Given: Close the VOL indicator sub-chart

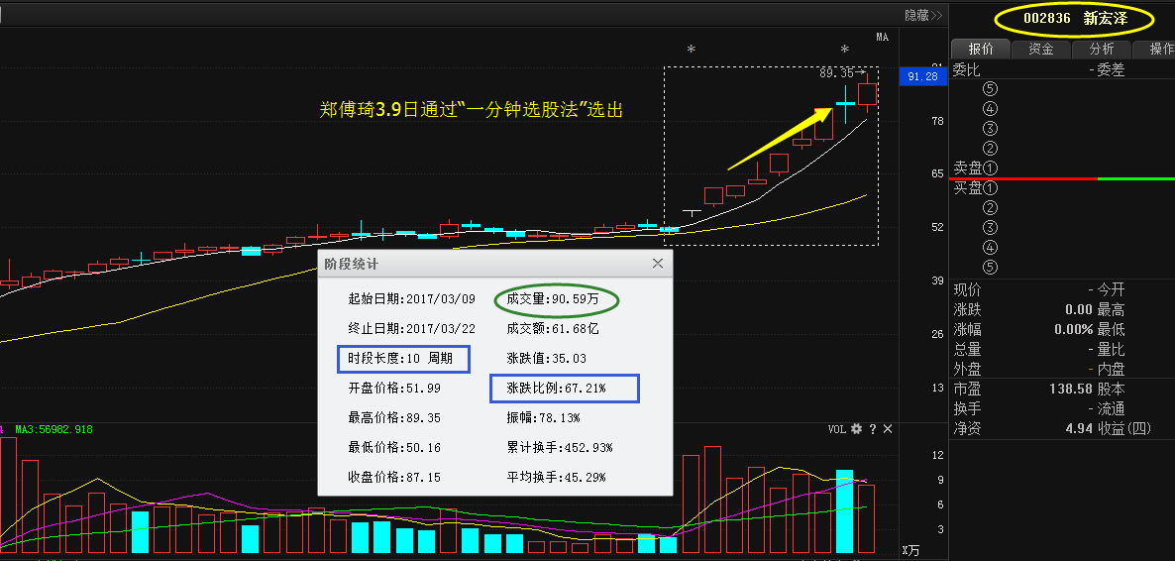Looking at the screenshot, I should [x=888, y=430].
